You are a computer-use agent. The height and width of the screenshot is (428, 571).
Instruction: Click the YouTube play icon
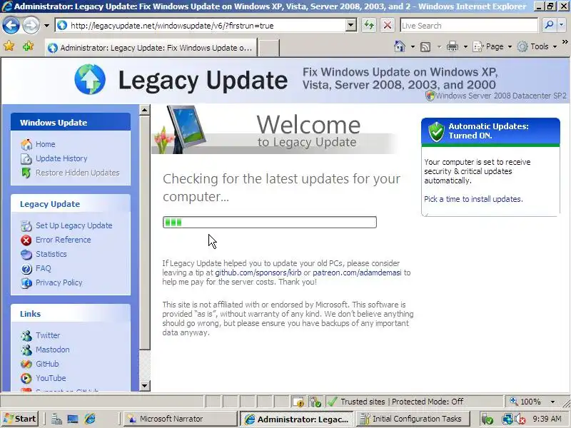[26, 378]
